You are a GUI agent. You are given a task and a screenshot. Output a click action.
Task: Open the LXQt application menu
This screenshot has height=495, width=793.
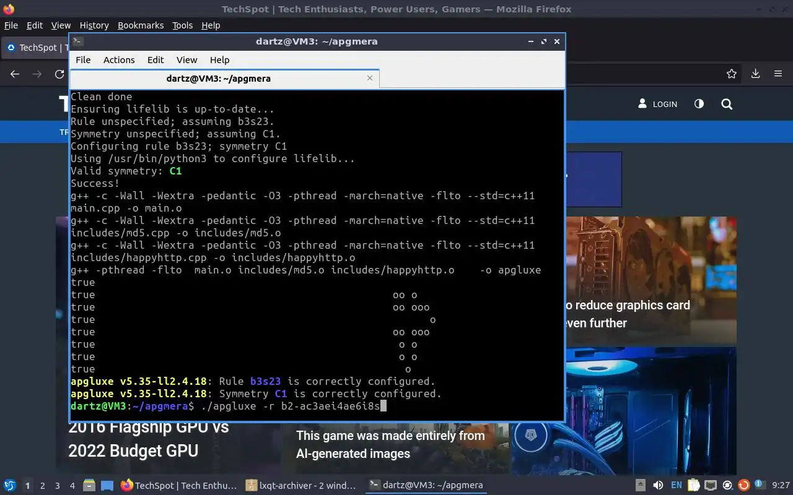click(9, 485)
